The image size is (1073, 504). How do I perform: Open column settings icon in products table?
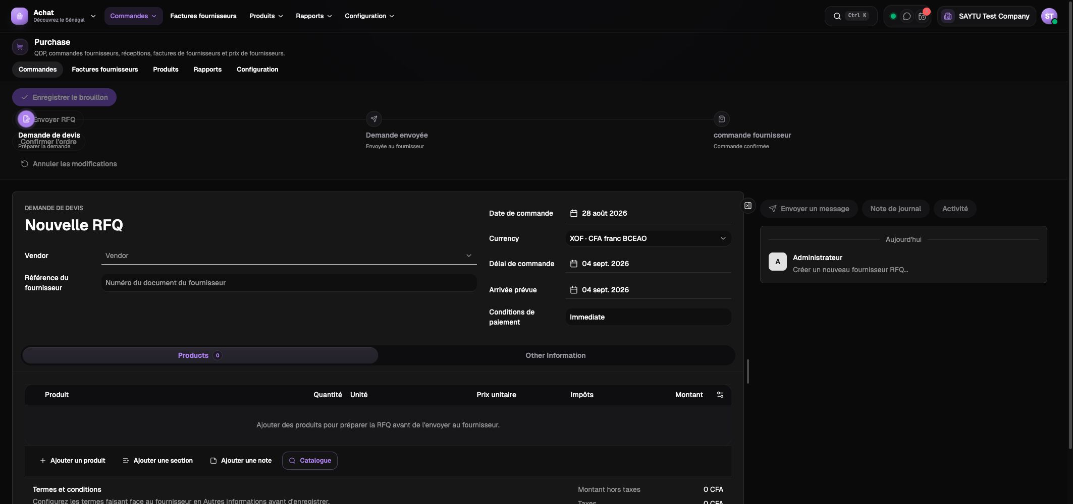720,395
